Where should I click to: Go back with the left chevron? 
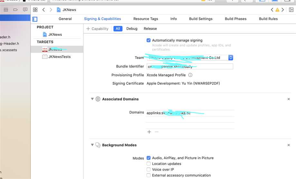(43, 10)
